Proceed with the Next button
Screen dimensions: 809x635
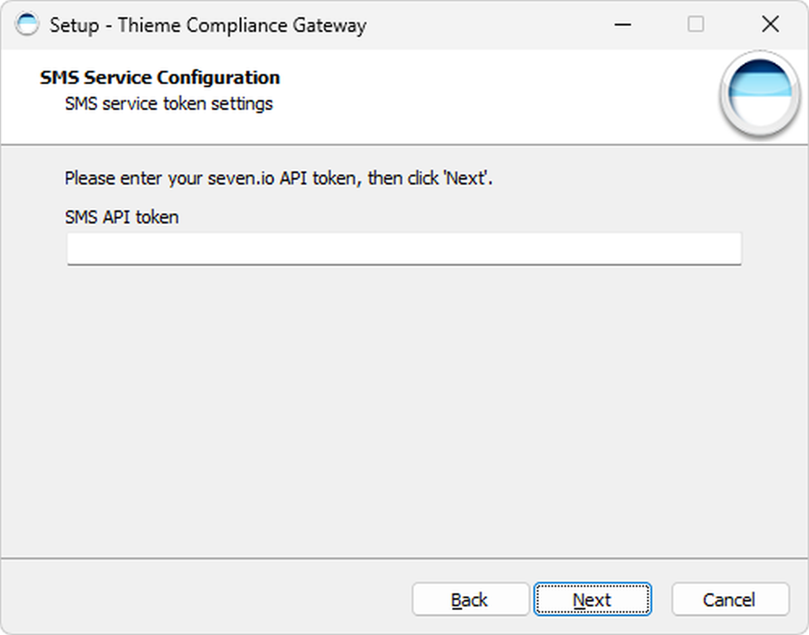coord(592,599)
